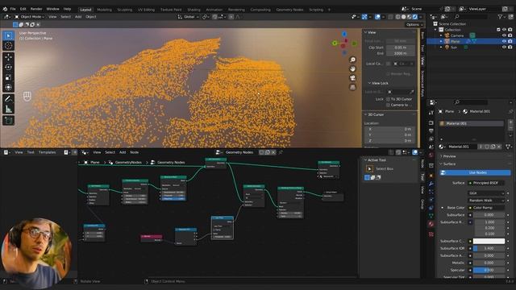The width and height of the screenshot is (516, 290).
Task: Open the Modifier wrench properties tab
Action: point(431,184)
